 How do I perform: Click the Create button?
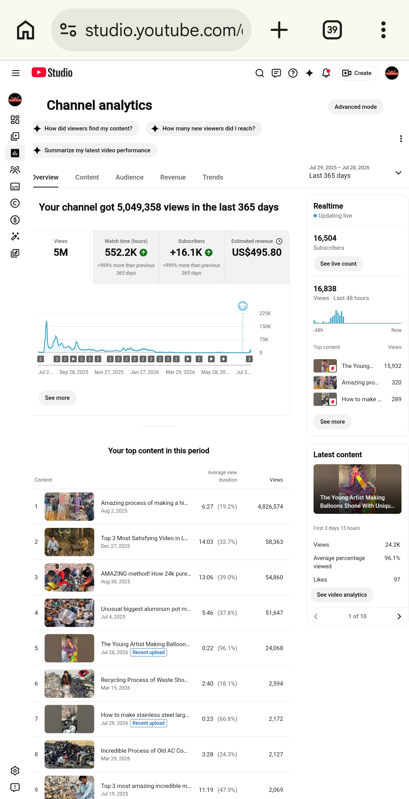[x=358, y=73]
